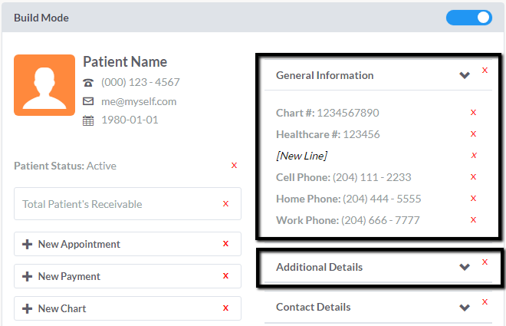506x326 pixels.
Task: Click the plus icon beside New Payment
Action: (x=27, y=276)
